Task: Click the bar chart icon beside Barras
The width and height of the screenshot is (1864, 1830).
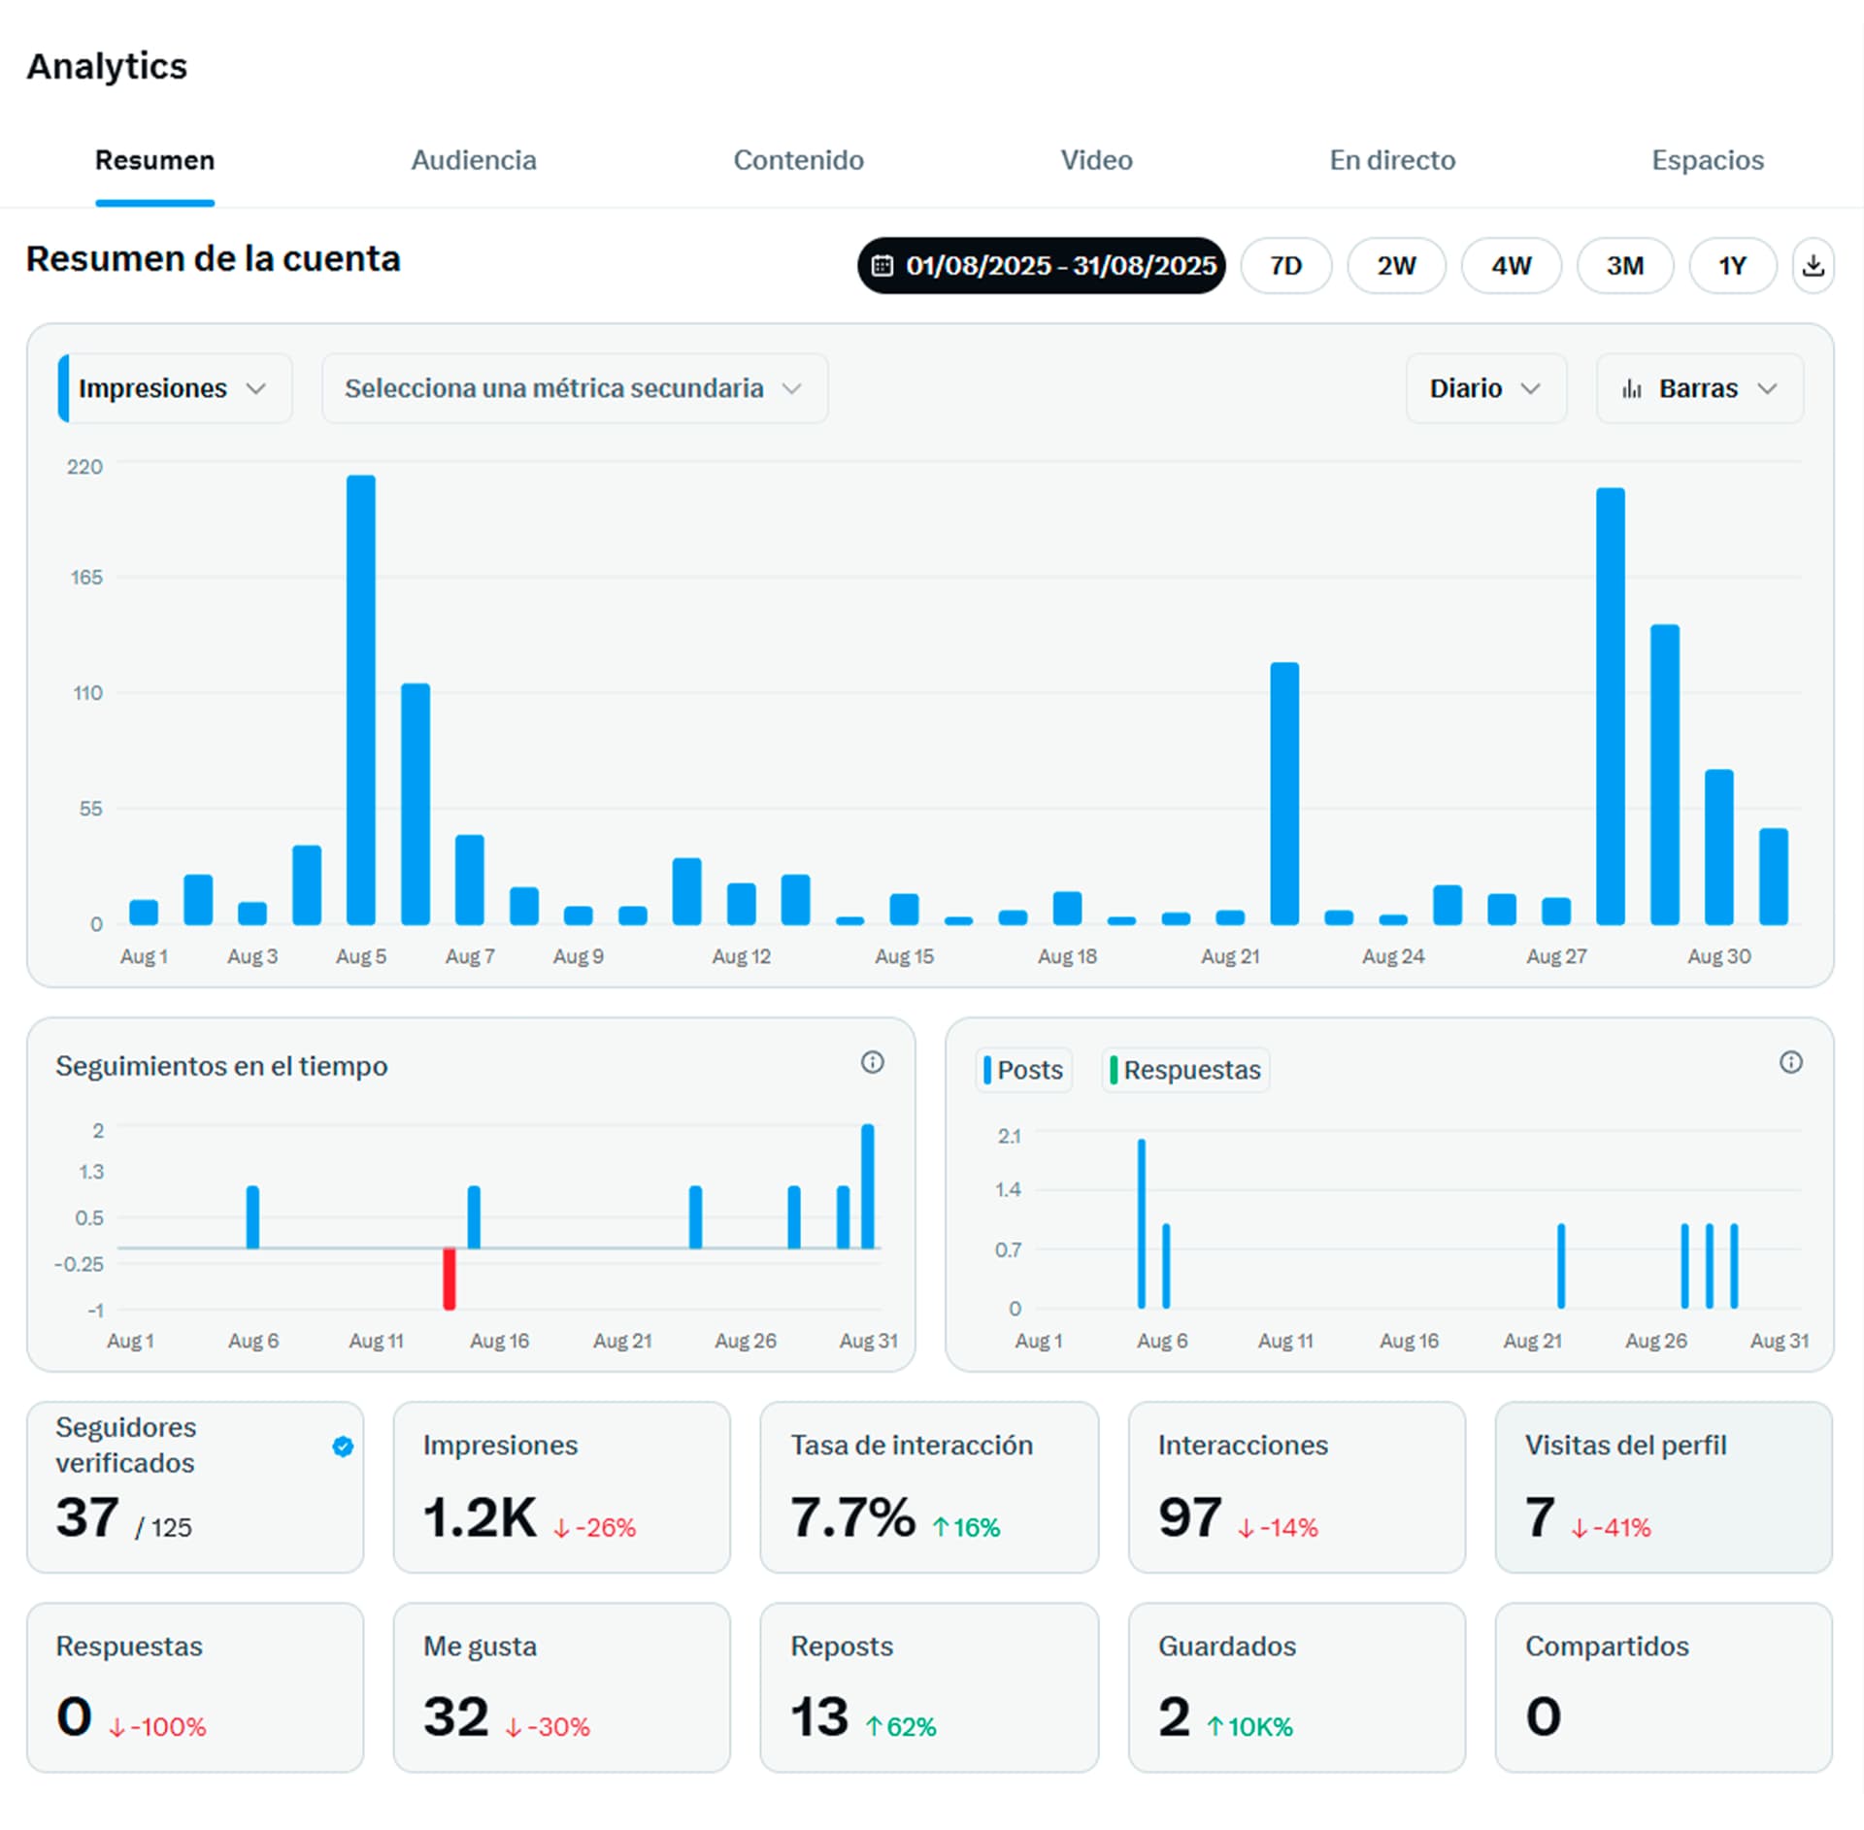Action: point(1632,389)
